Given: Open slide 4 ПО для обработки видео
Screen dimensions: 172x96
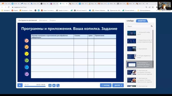Looking at the screenshot, I should click(131, 57).
